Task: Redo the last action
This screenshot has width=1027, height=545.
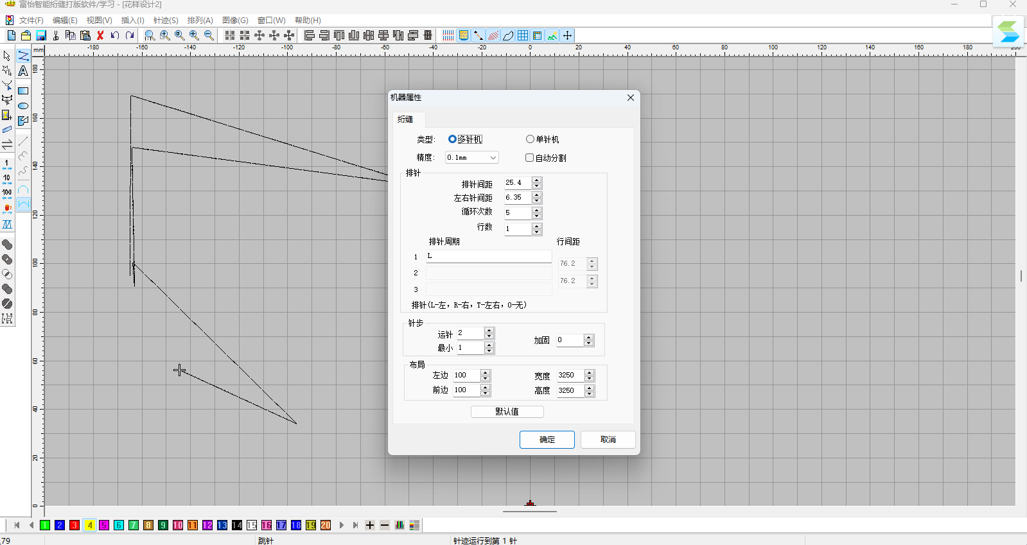Action: point(130,35)
